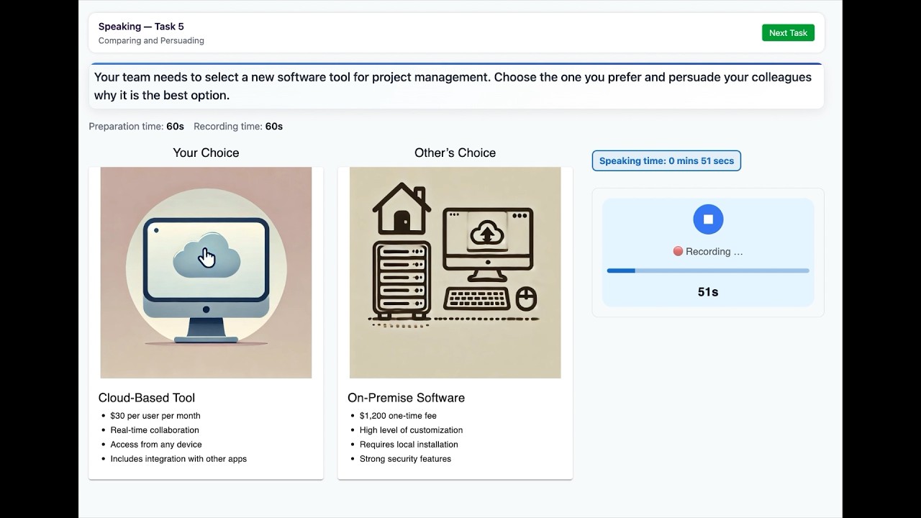This screenshot has height=518, width=921.
Task: Click the "Speaking — Task 5" title
Action: pos(141,27)
